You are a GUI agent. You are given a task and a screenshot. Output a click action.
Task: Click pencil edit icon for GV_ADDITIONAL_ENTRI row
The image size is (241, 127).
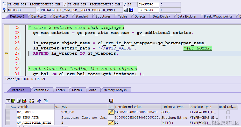click(111, 123)
